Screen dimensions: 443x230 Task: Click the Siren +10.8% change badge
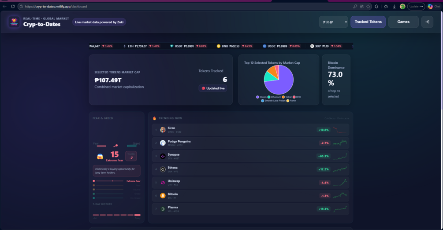(x=324, y=130)
